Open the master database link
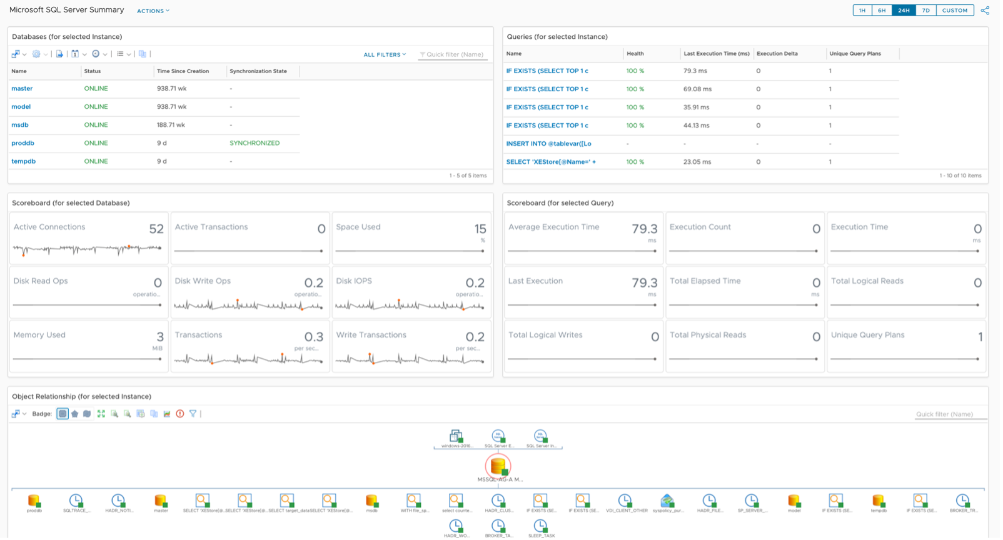This screenshot has width=1003, height=540. 22,89
